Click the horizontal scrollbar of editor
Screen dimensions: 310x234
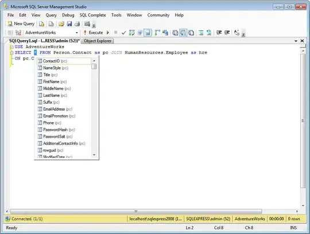click(136, 212)
